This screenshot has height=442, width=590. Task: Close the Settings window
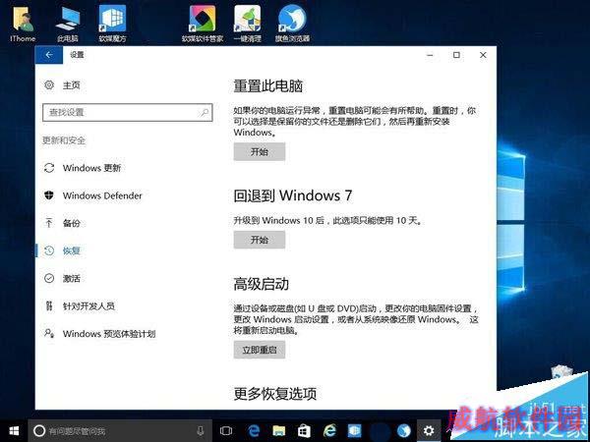pyautogui.click(x=483, y=55)
